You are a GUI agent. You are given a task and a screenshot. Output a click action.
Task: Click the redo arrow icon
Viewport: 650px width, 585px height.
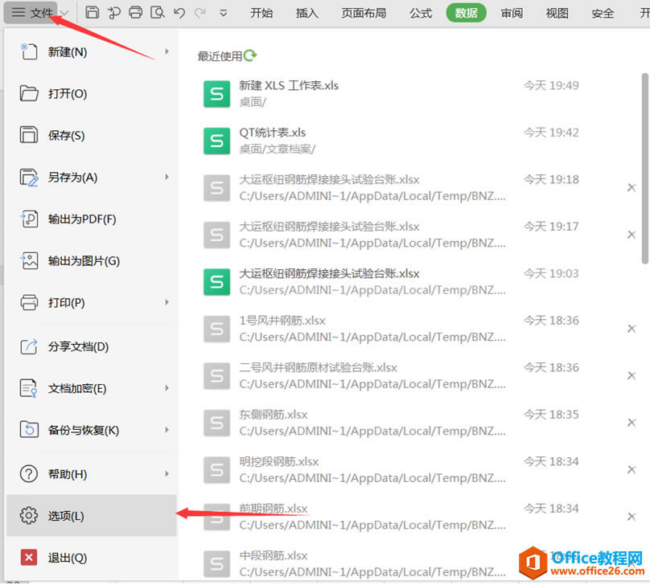(x=200, y=13)
